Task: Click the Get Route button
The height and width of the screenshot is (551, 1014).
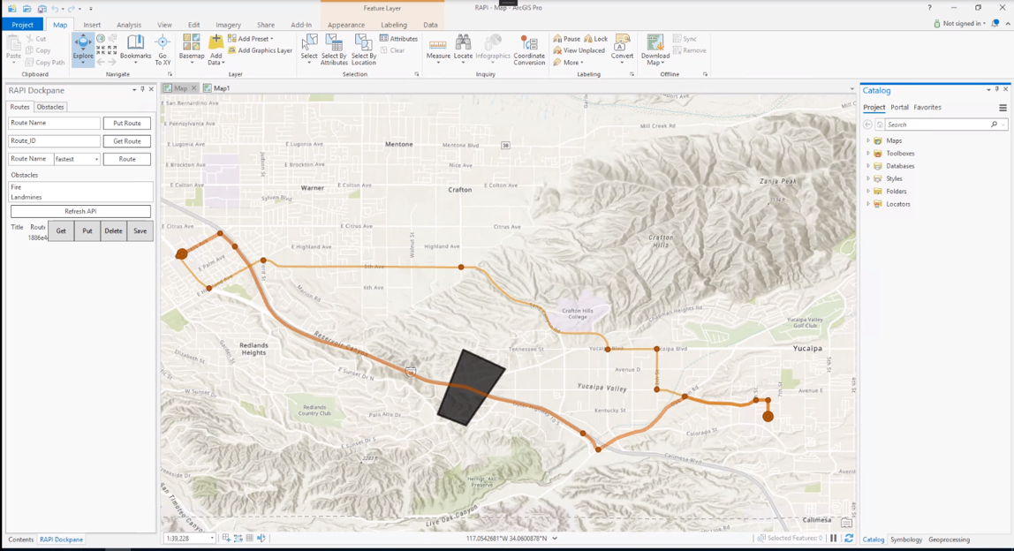Action: [127, 141]
